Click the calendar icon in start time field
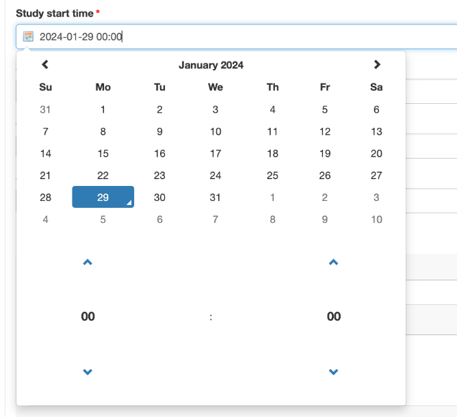Image resolution: width=457 pixels, height=417 pixels. click(x=28, y=37)
